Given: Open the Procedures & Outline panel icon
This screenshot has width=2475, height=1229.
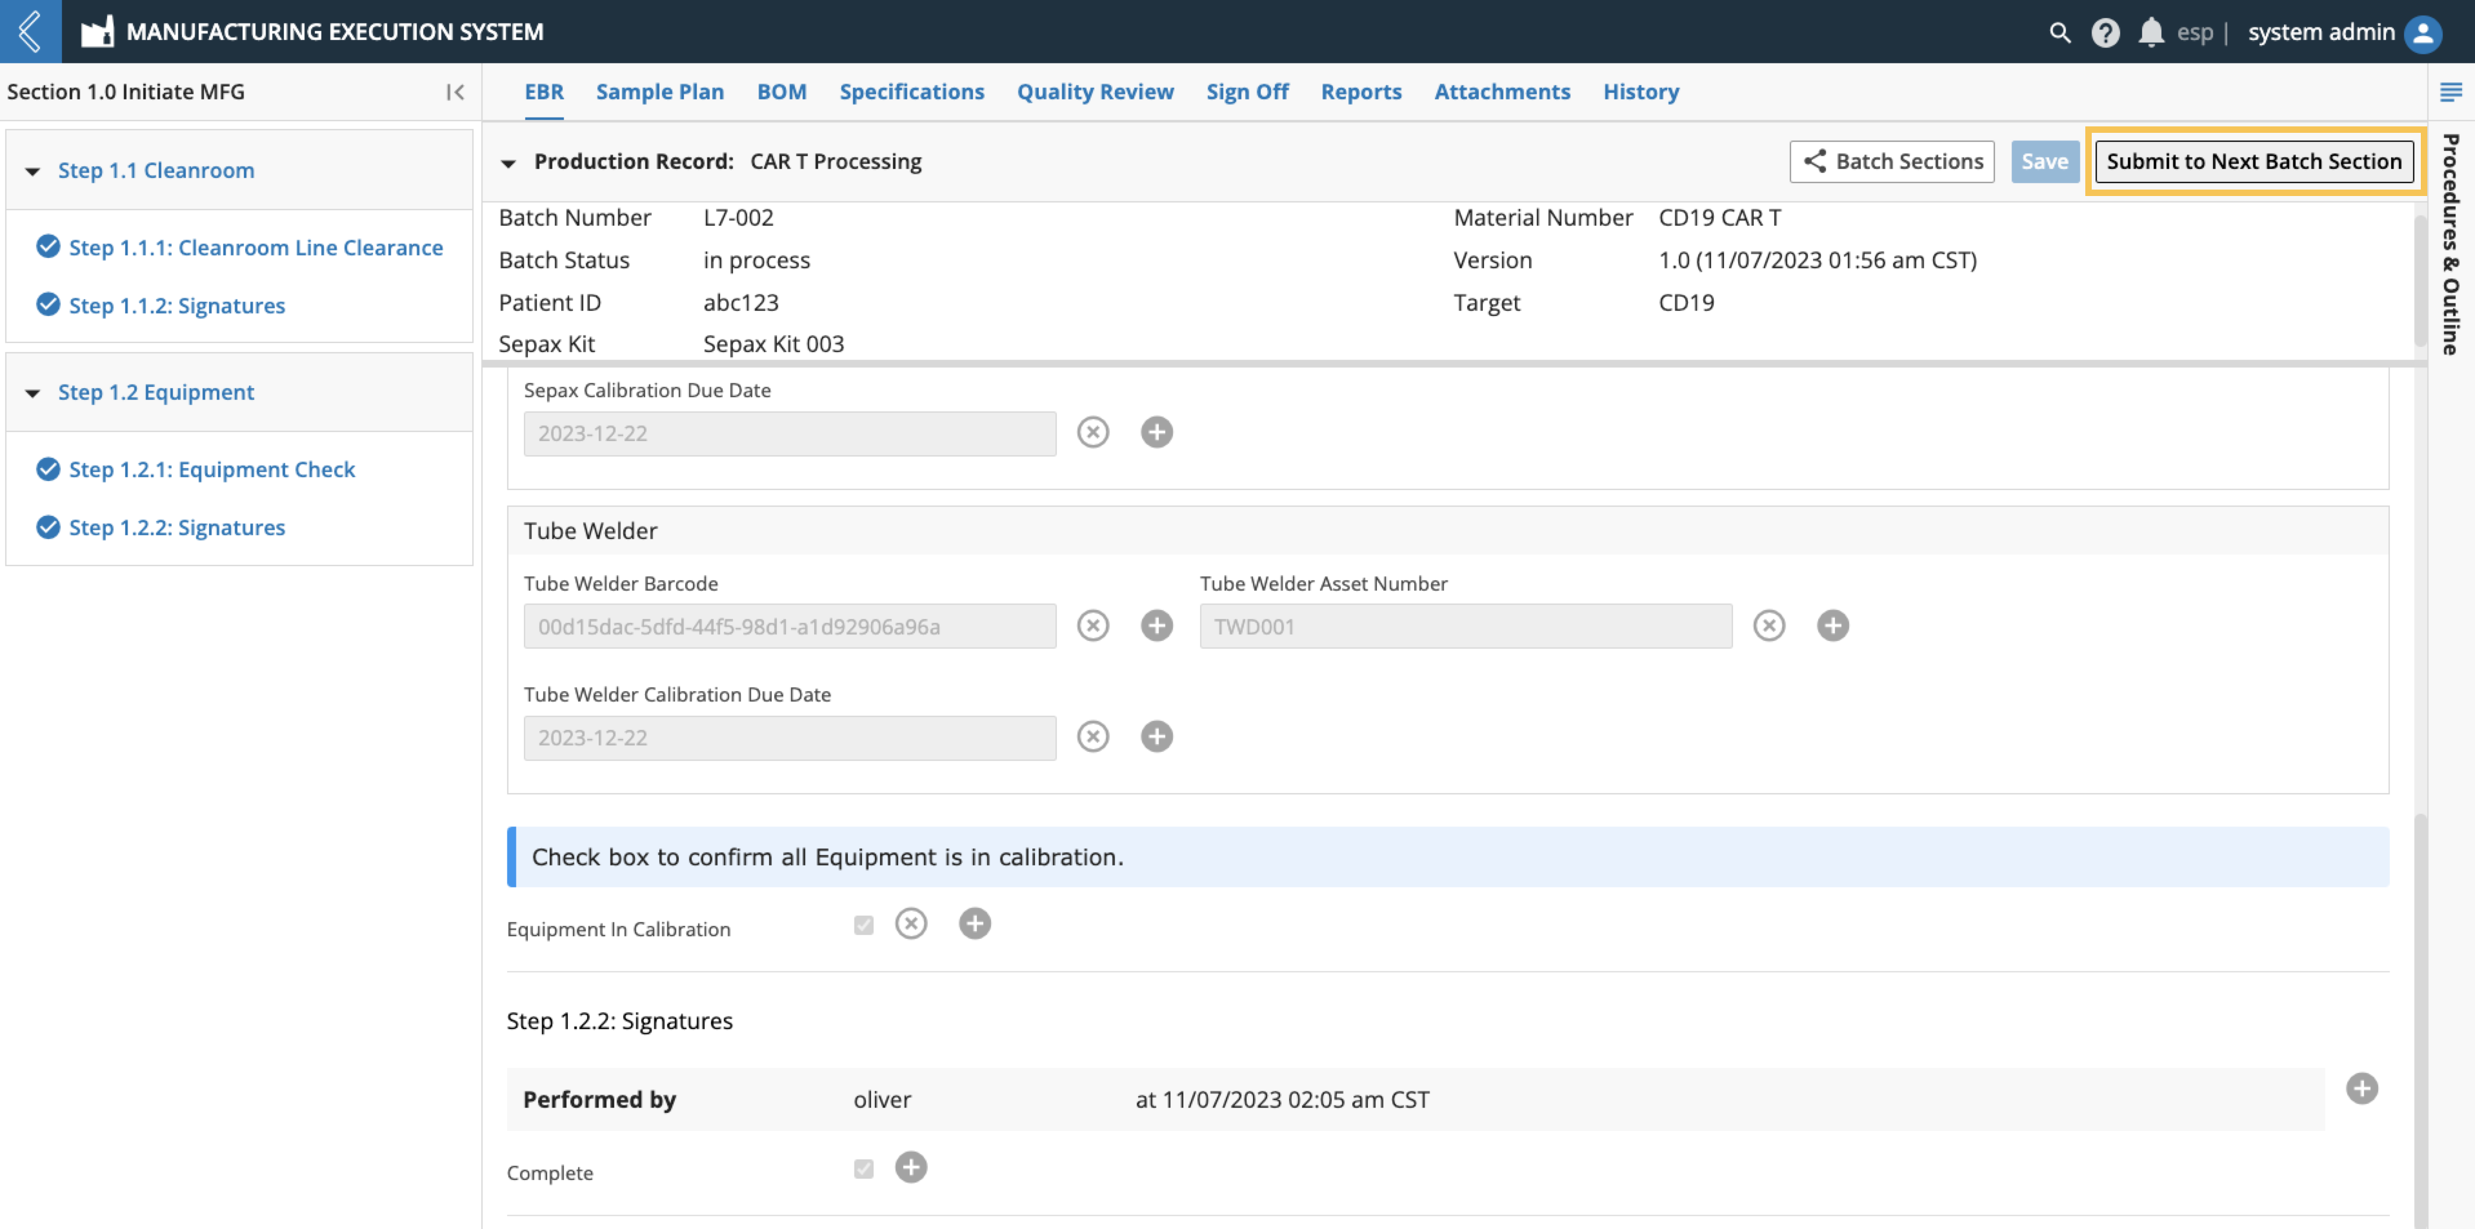Looking at the screenshot, I should [2450, 92].
